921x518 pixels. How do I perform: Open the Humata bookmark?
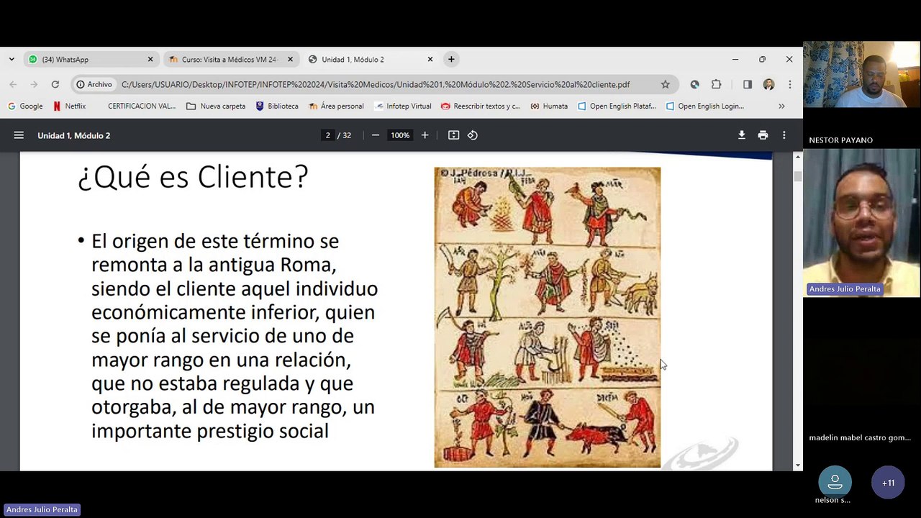point(549,106)
